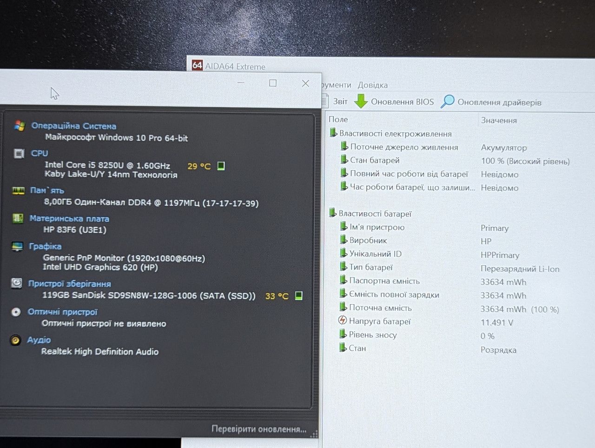The height and width of the screenshot is (448, 595).
Task: Click the Оновлення BIOS toolbar button
Action: point(394,101)
